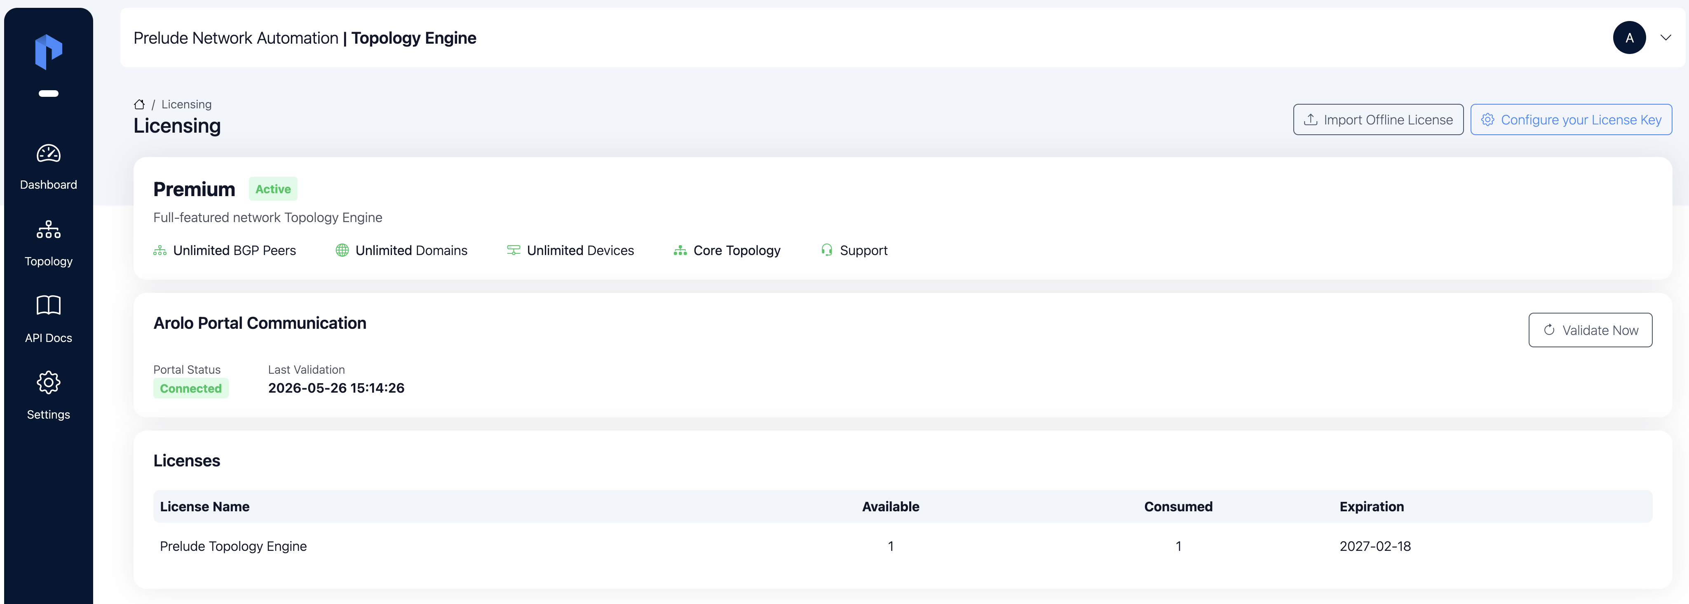
Task: Click the refresh icon on Validate Now
Action: pyautogui.click(x=1549, y=330)
